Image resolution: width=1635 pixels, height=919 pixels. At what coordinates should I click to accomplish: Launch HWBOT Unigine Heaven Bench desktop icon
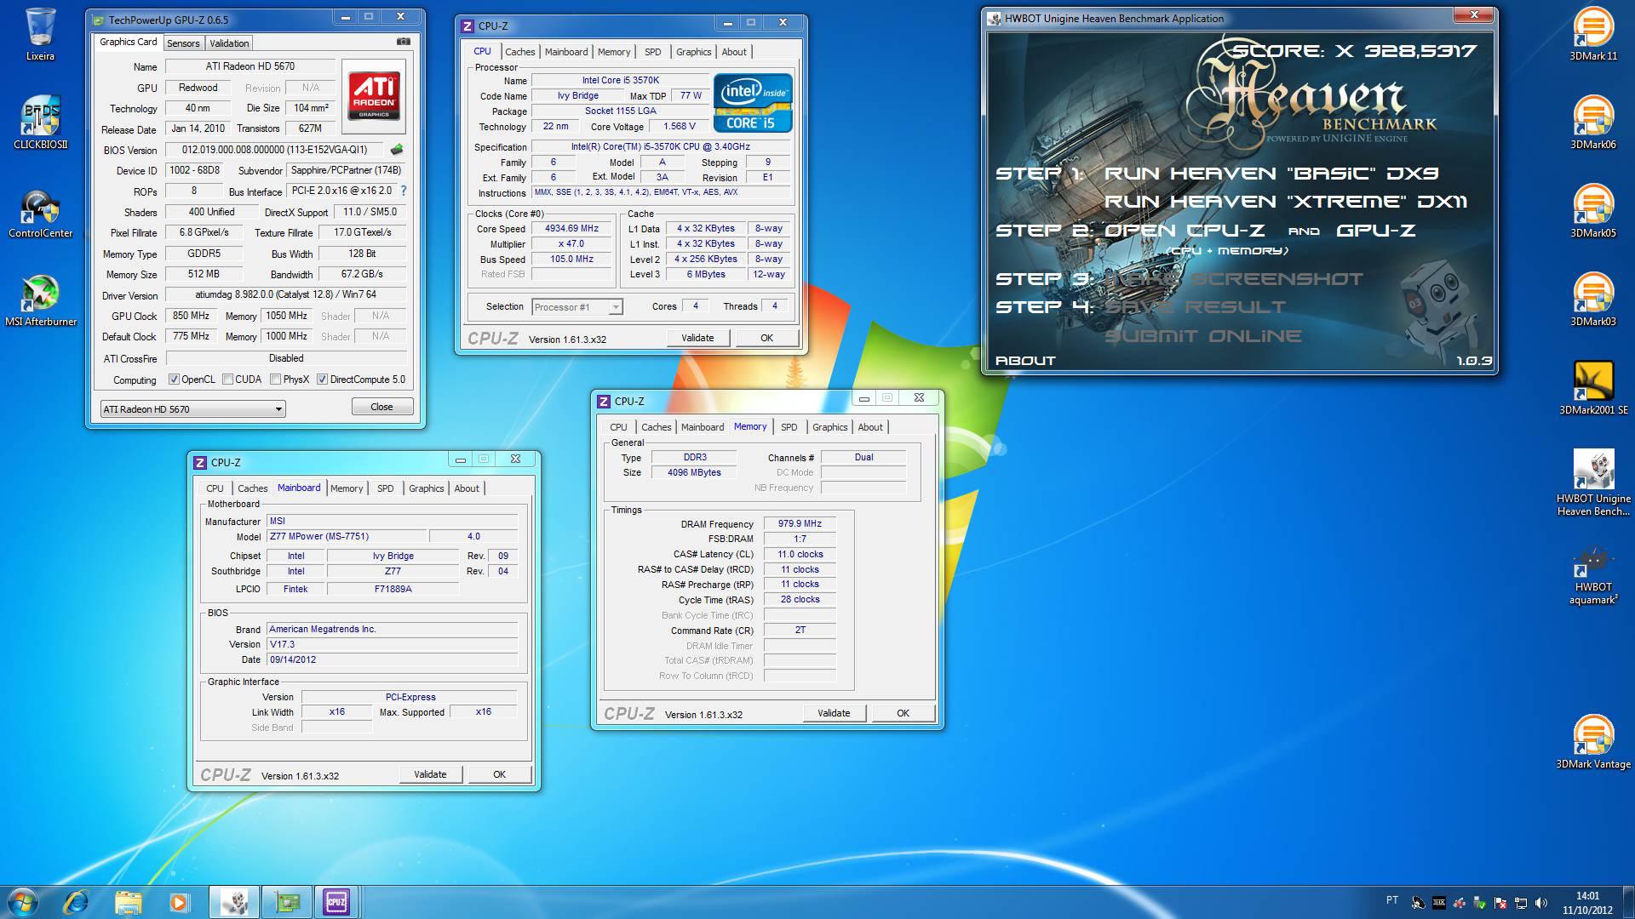click(1592, 482)
